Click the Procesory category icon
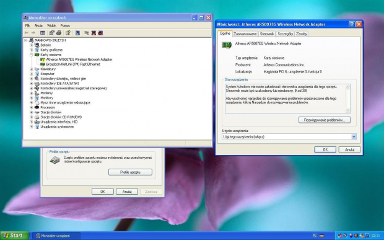 click(x=37, y=107)
